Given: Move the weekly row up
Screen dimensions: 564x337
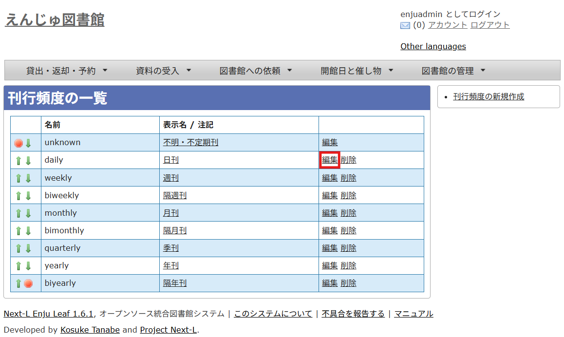Looking at the screenshot, I should 19,178.
